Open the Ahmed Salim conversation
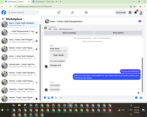The width and height of the screenshot is (147, 117). pyautogui.click(x=19, y=66)
